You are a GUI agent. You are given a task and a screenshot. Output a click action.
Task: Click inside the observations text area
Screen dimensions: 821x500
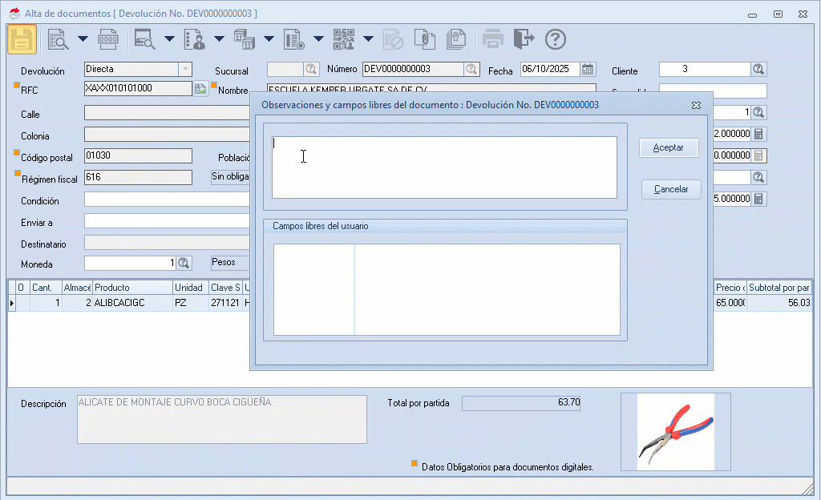click(444, 167)
